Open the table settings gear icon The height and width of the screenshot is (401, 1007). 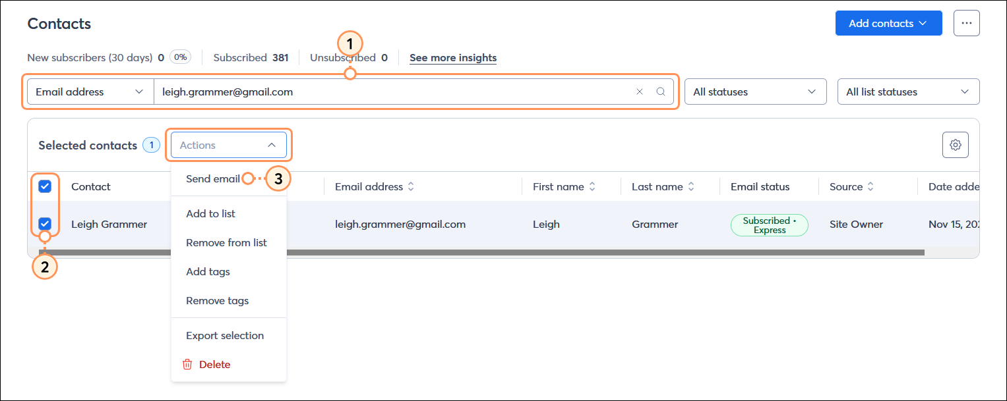click(x=955, y=144)
